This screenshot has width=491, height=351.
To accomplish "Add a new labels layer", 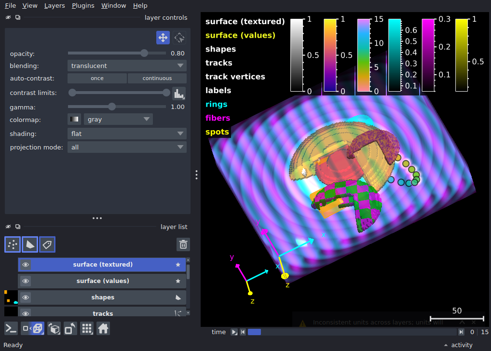I will pyautogui.click(x=47, y=244).
